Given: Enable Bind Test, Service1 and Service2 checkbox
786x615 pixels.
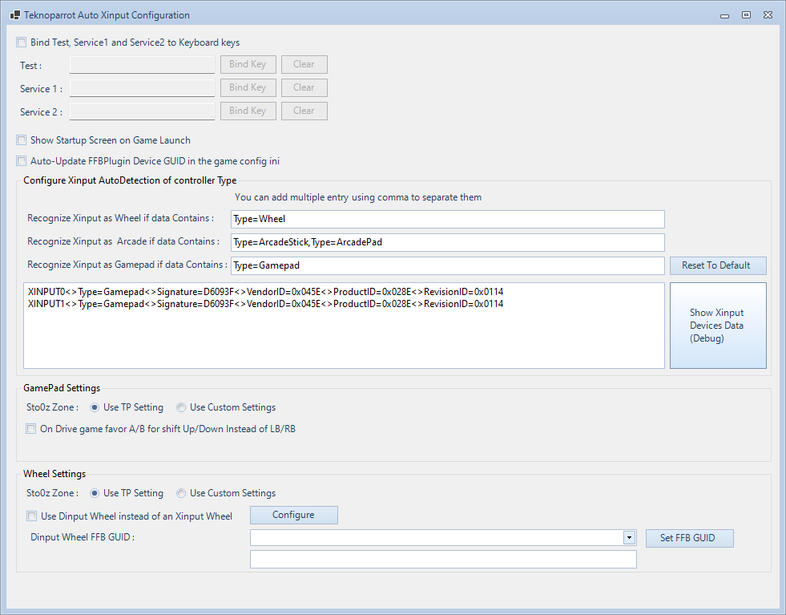Looking at the screenshot, I should [21, 42].
